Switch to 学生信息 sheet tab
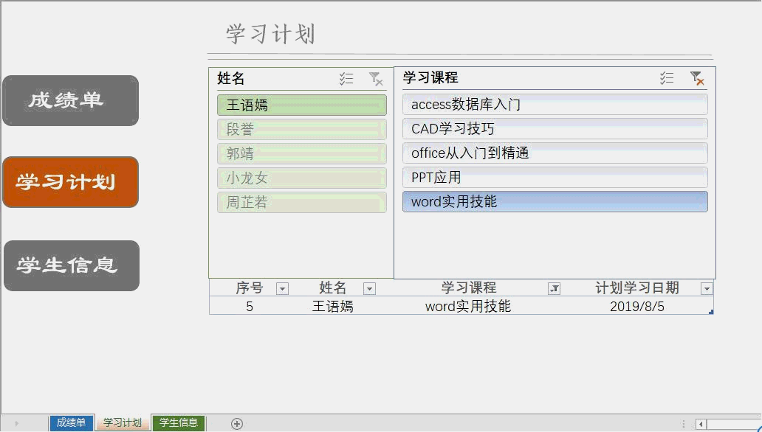The height and width of the screenshot is (432, 762). point(179,422)
